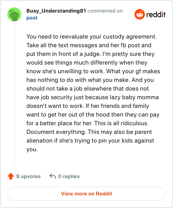Click the text 'What your gf makes'

[x=133, y=71]
